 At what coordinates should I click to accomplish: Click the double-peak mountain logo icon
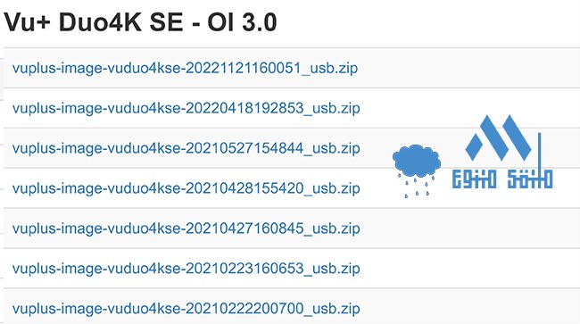498,137
